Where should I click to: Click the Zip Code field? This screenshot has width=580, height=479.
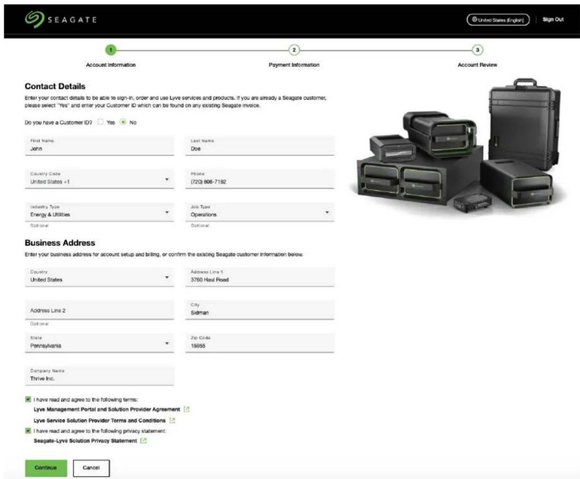260,343
